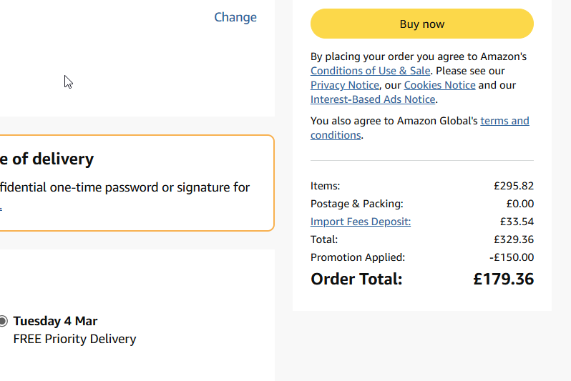Open Amazon Global's terms and conditions link

504,121
